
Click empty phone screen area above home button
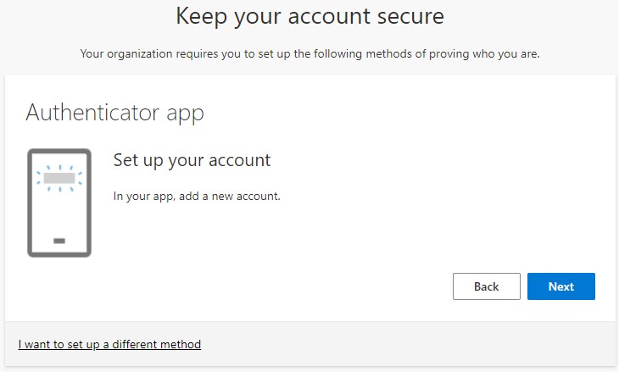[x=59, y=214]
